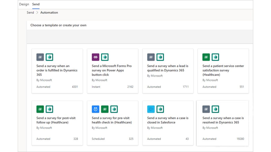The height and width of the screenshot is (152, 271).
Task: Click the grey Dynamics 365 icon on order fulfilled card
Action: pyautogui.click(x=40, y=57)
